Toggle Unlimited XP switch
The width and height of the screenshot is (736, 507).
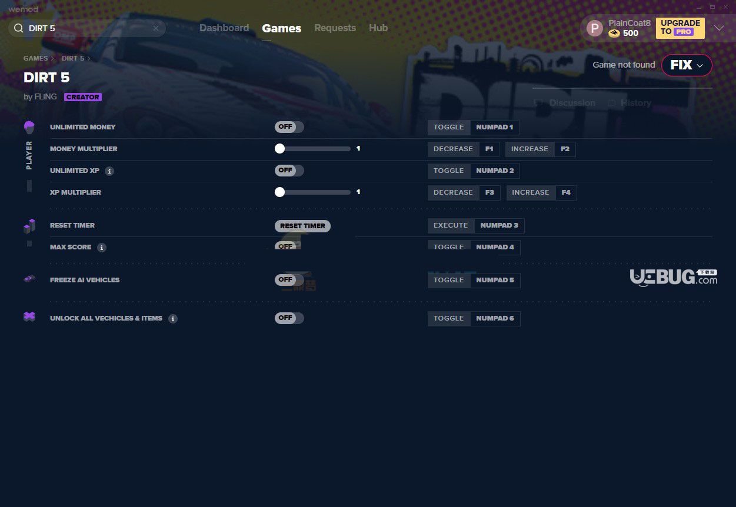[289, 171]
